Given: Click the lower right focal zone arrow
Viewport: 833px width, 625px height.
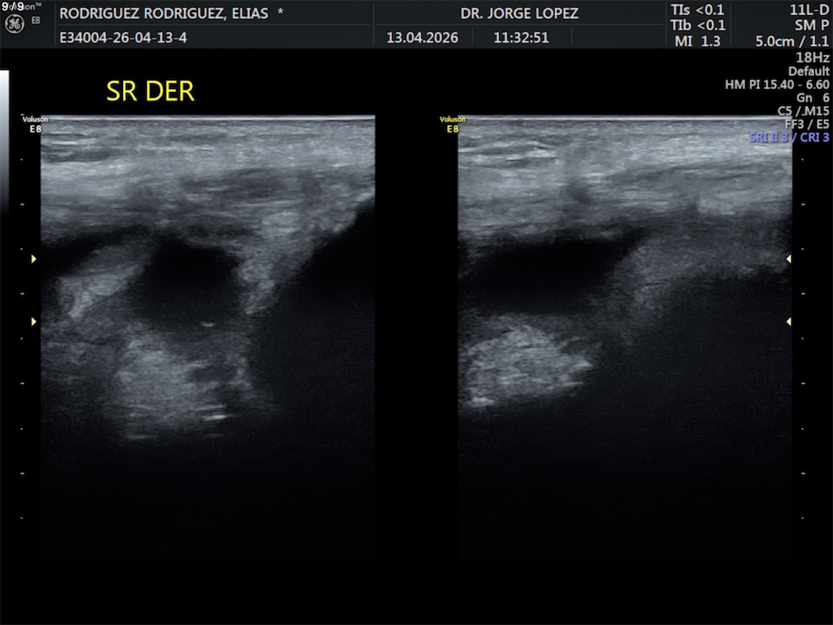Looking at the screenshot, I should tap(789, 322).
